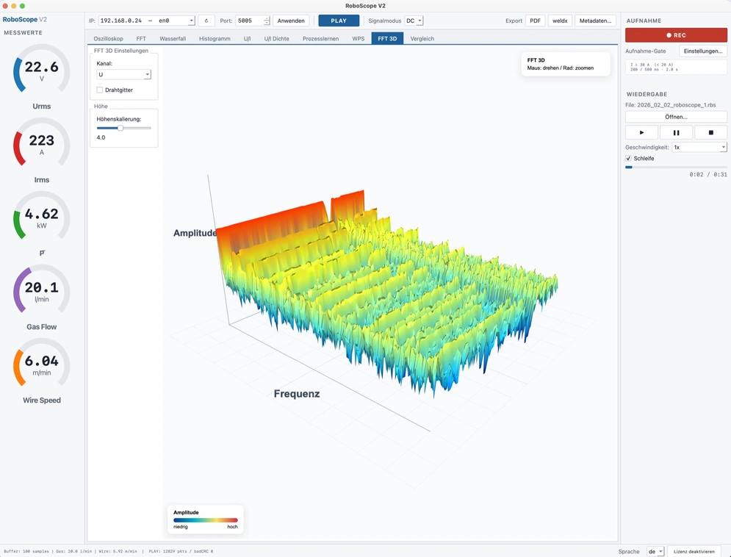This screenshot has height=557, width=731.
Task: Open the Metadaten dialog
Action: [595, 21]
